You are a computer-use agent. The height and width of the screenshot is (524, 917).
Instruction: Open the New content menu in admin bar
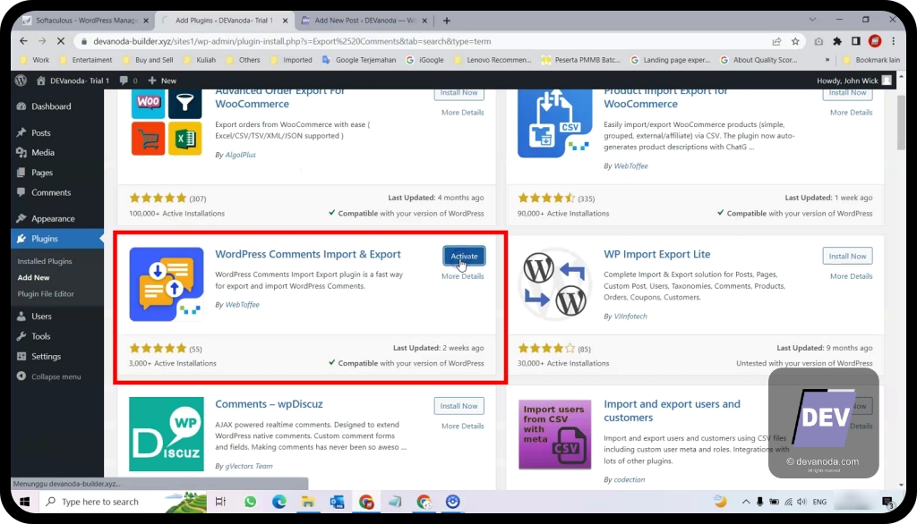(162, 80)
